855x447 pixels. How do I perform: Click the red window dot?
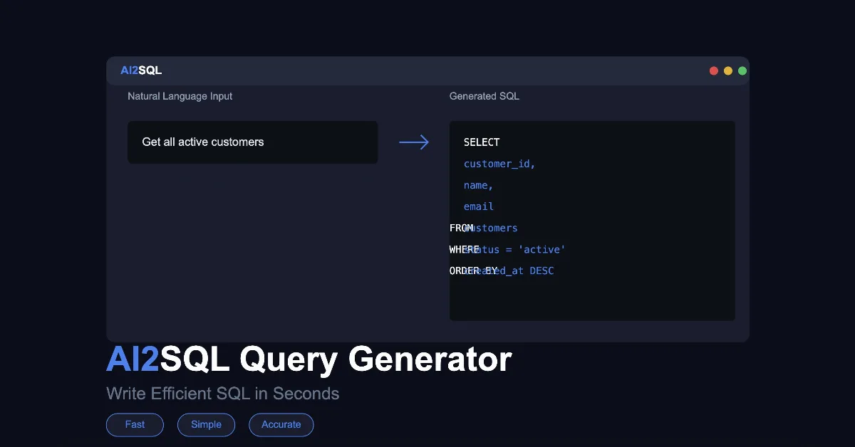tap(714, 70)
